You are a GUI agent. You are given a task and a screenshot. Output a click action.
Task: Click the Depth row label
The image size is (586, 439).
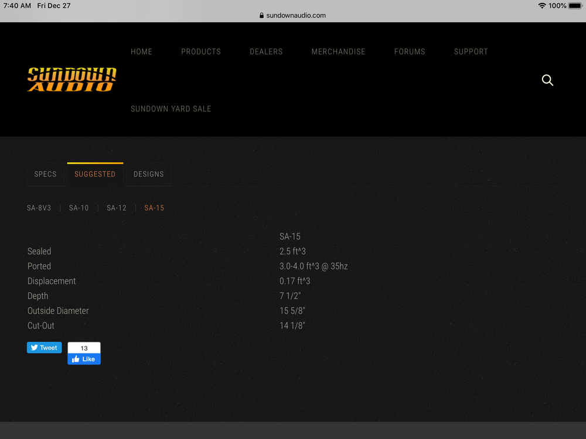click(38, 296)
